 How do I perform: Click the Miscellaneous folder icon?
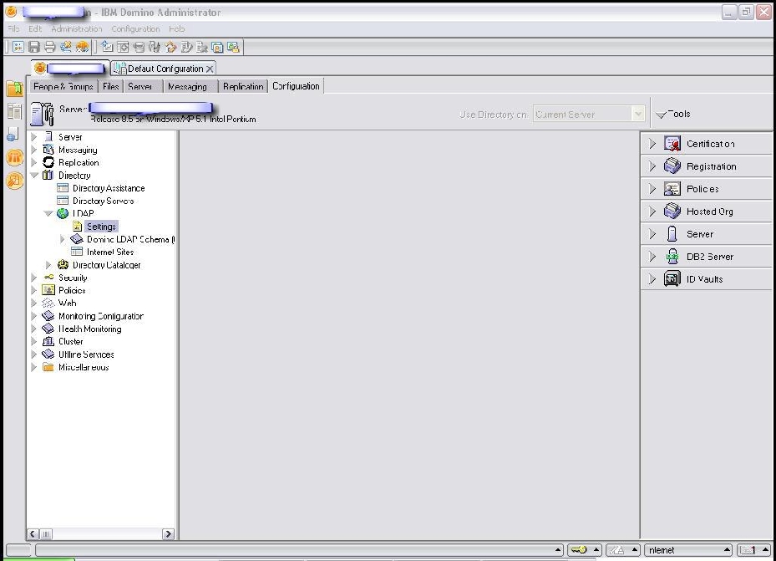(48, 367)
